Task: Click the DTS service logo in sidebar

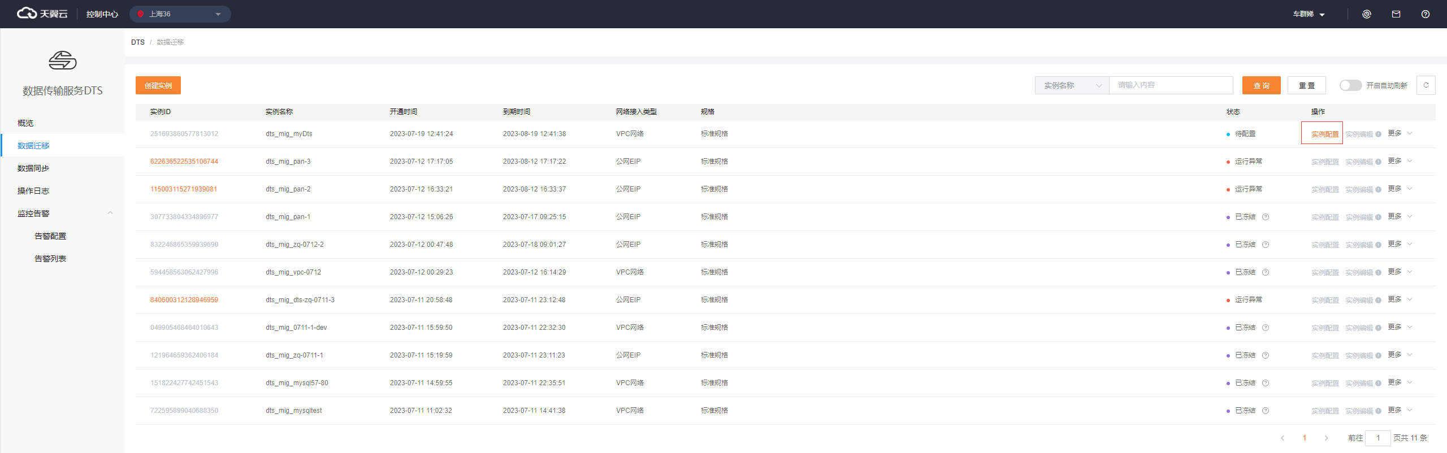Action: pyautogui.click(x=62, y=60)
